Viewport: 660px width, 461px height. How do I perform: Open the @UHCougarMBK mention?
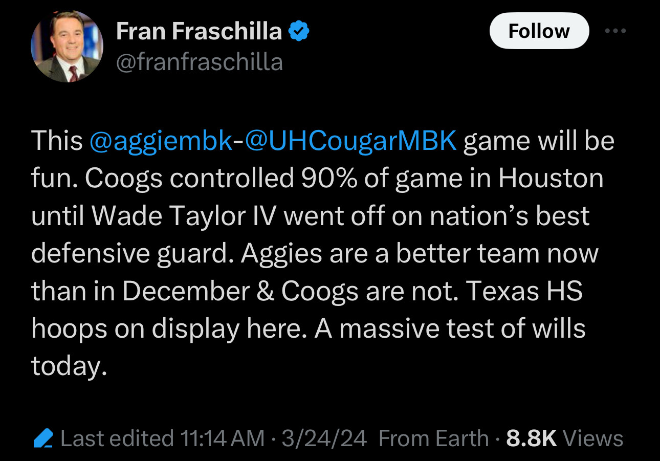[x=350, y=141]
